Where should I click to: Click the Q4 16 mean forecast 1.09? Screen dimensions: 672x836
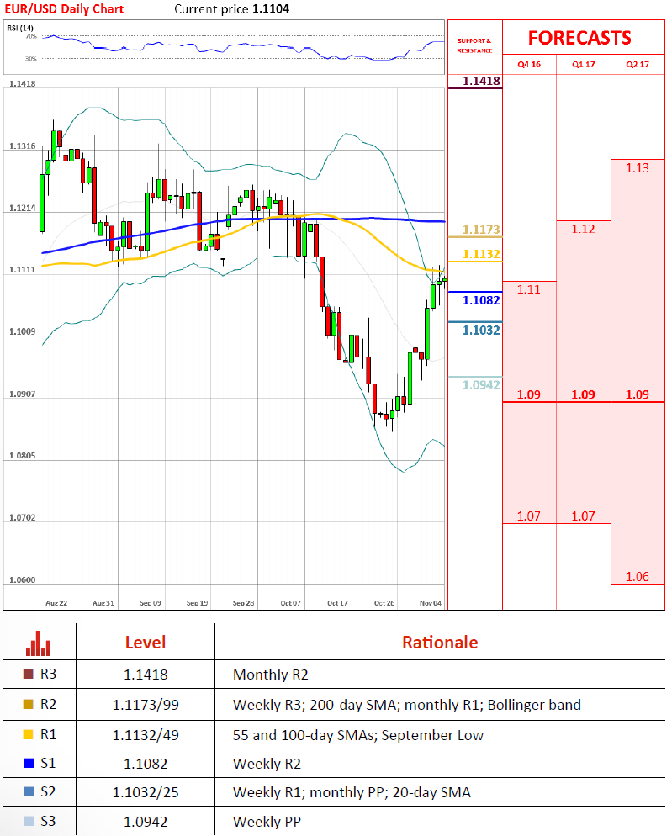[x=528, y=394]
